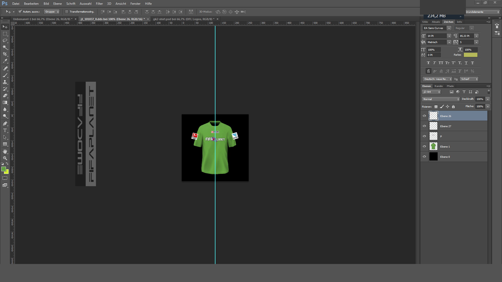The height and width of the screenshot is (282, 502).
Task: Lock all on the layer
Action: tap(453, 107)
